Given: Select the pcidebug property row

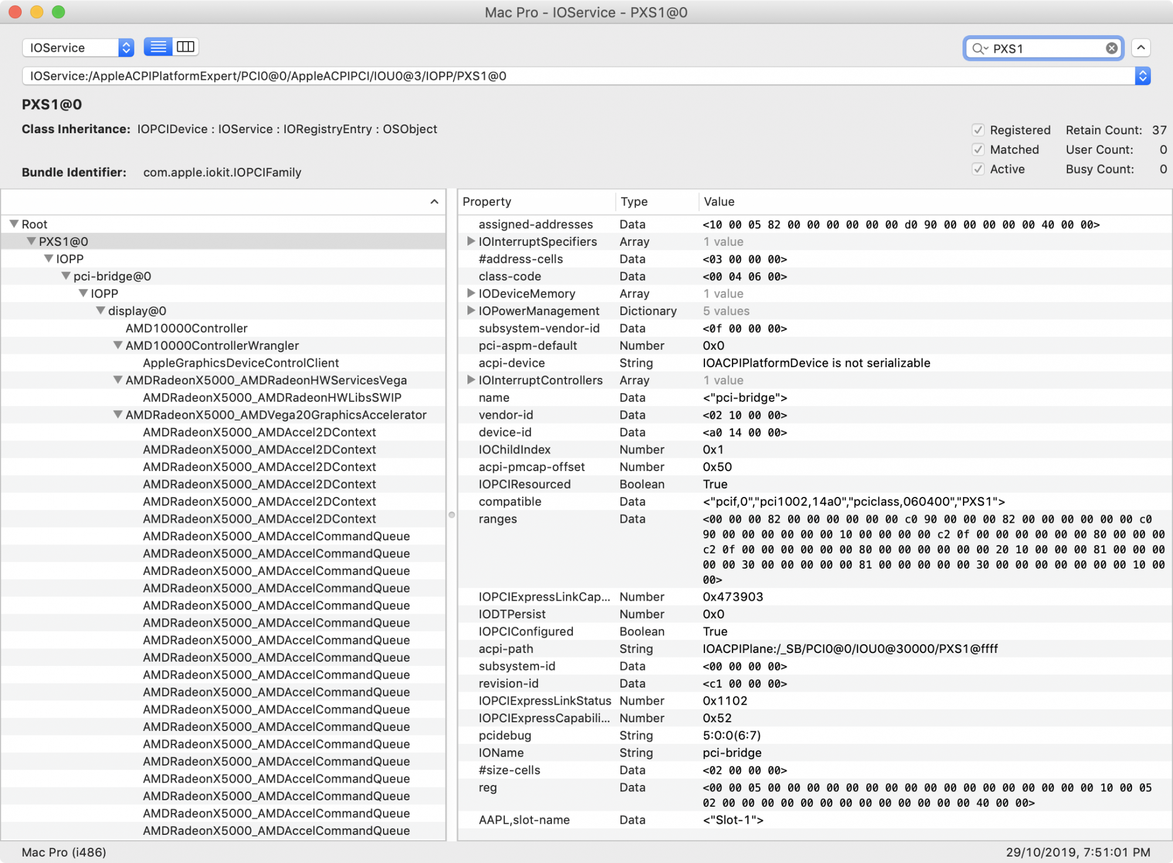Looking at the screenshot, I should point(815,735).
